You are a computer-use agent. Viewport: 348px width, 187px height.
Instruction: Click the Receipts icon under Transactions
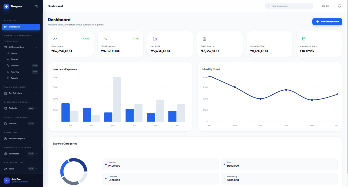coord(8,78)
